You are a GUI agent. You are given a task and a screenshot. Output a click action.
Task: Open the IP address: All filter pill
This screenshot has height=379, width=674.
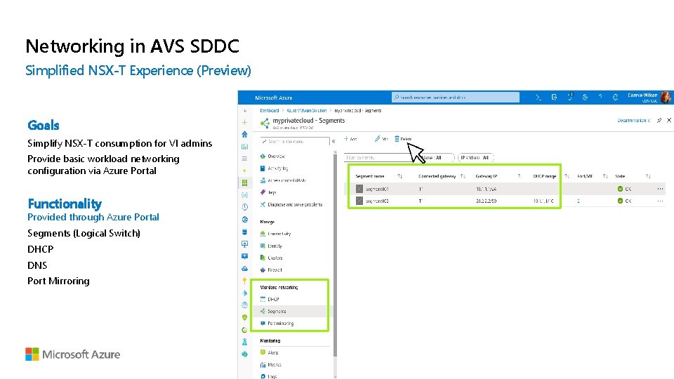pyautogui.click(x=475, y=158)
